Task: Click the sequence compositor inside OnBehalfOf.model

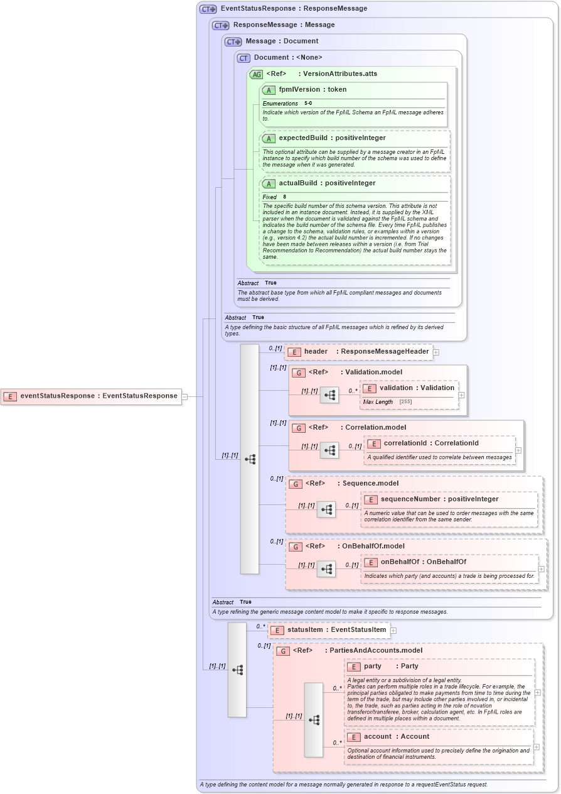Action: point(326,569)
